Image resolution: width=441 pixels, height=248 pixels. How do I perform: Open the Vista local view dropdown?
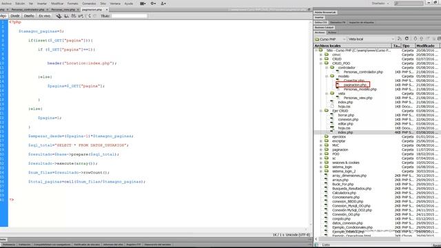pyautogui.click(x=371, y=39)
